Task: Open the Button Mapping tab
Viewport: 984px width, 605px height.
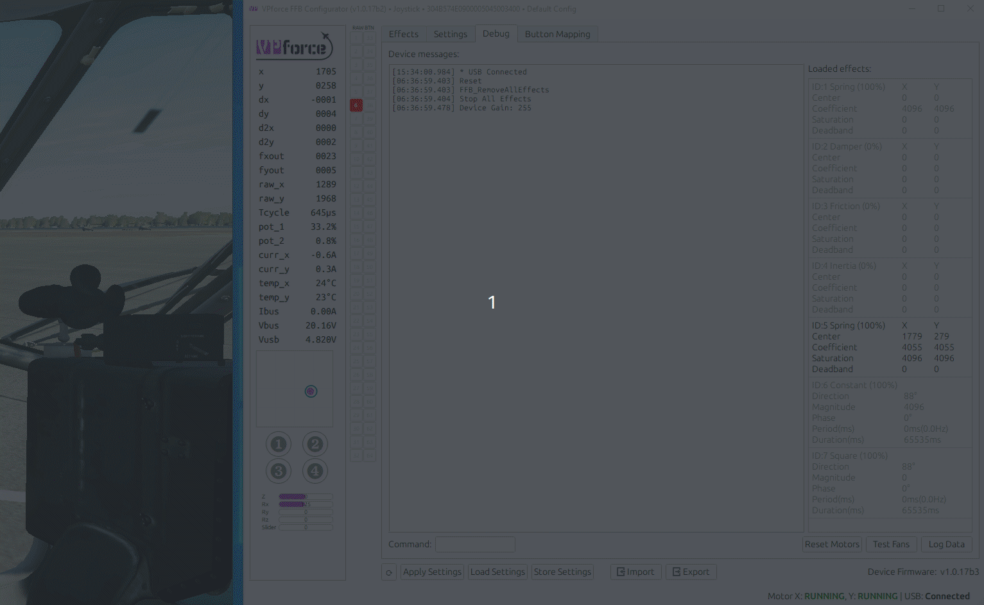Action: 557,33
